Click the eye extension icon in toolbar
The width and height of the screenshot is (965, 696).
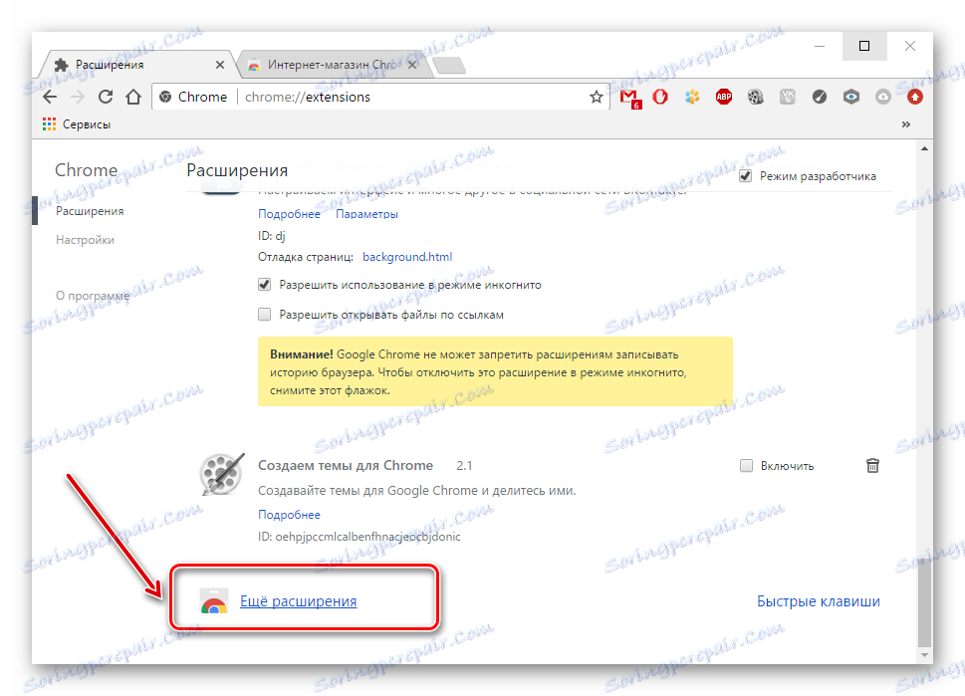(851, 97)
